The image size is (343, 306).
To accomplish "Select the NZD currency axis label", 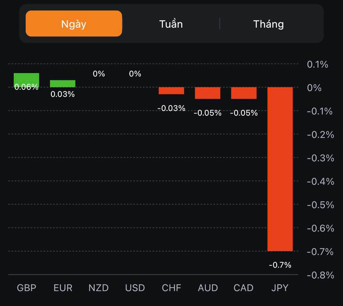I will pyautogui.click(x=99, y=288).
